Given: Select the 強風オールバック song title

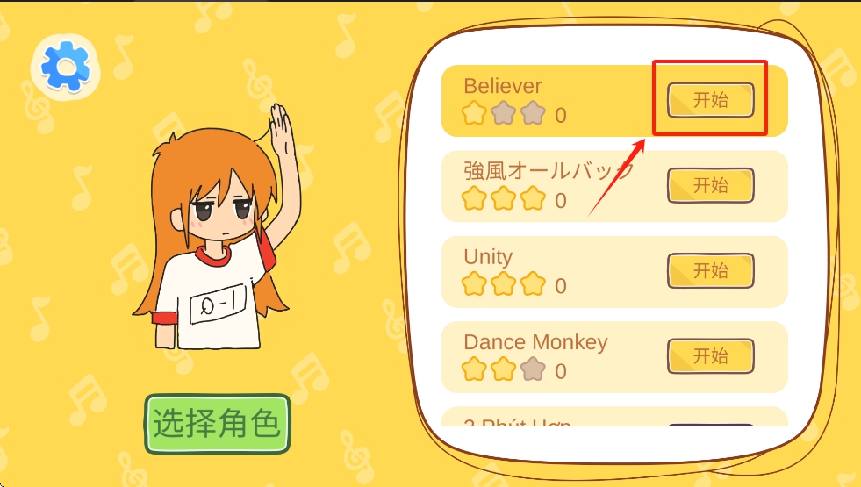Looking at the screenshot, I should [549, 171].
